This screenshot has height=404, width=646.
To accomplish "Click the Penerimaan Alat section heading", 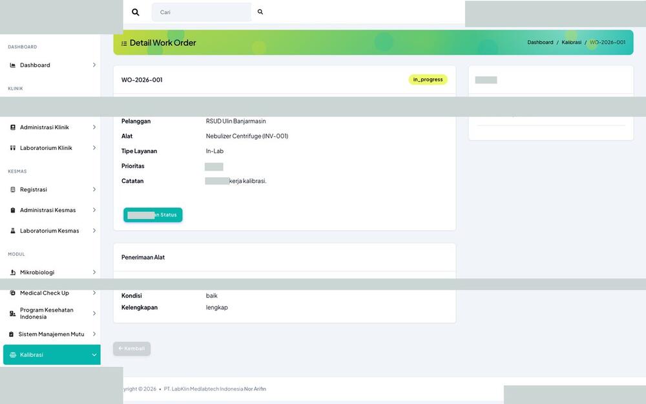I will click(143, 257).
